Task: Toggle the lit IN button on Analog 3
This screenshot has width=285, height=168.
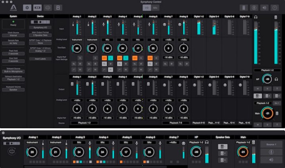Action: point(111,70)
